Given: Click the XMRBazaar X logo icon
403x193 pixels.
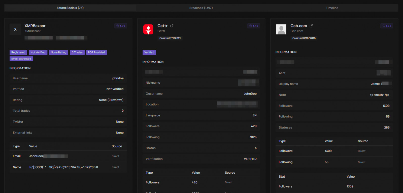Looking at the screenshot, I should (15, 29).
